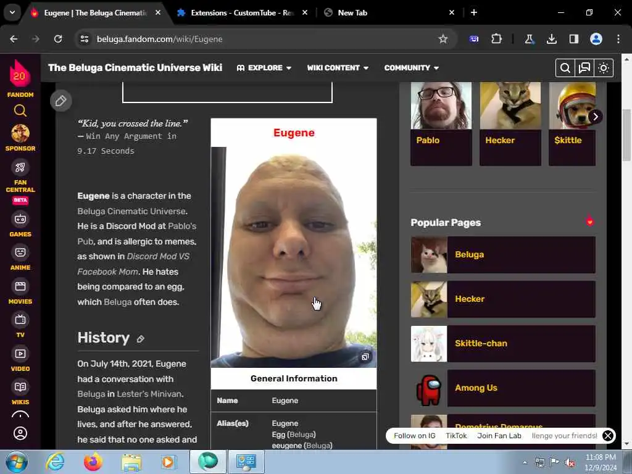The height and width of the screenshot is (474, 632).
Task: Open the Video play icon
Action: 20,354
